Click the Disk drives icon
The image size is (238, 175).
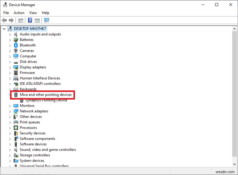click(x=16, y=62)
